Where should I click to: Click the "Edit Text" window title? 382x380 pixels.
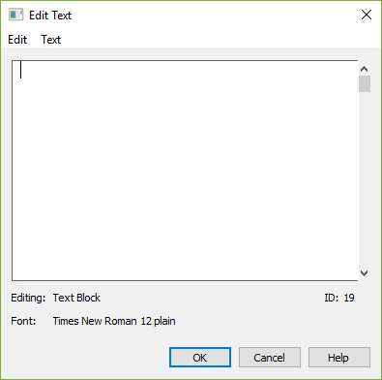point(50,16)
